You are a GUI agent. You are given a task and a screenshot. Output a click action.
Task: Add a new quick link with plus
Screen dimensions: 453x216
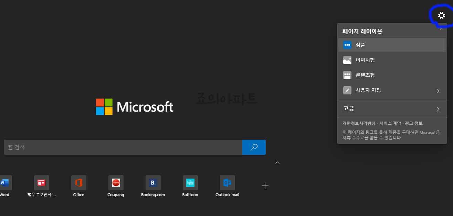(x=265, y=186)
